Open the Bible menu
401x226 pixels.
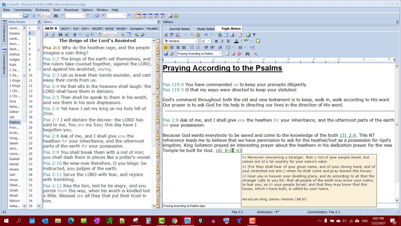coord(7,10)
